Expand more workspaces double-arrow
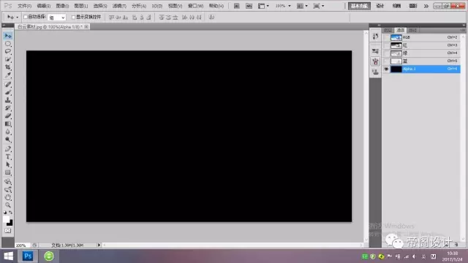This screenshot has height=263, width=468. [x=426, y=6]
